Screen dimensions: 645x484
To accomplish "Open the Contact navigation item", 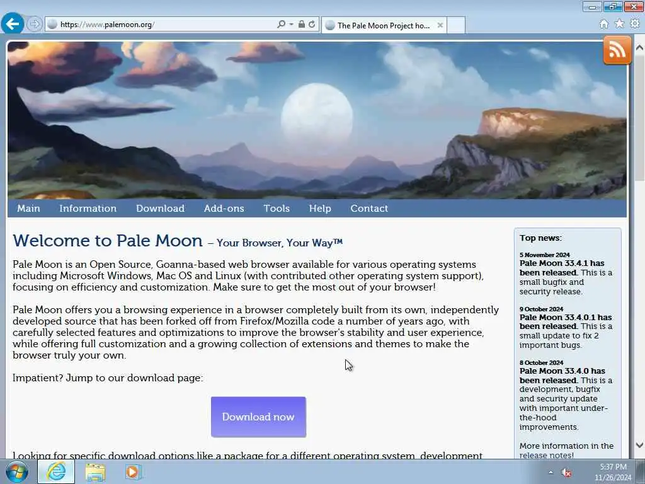I will 369,208.
